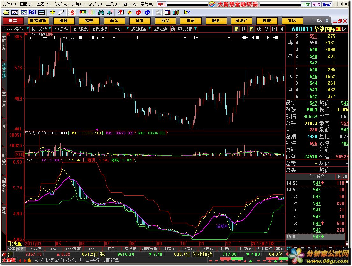Click the striped color bars icon
This screenshot has width=352, height=266.
tap(92, 12)
